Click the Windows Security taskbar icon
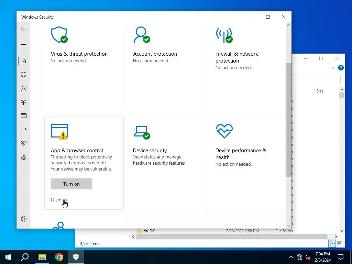The image size is (352, 264). point(76,257)
